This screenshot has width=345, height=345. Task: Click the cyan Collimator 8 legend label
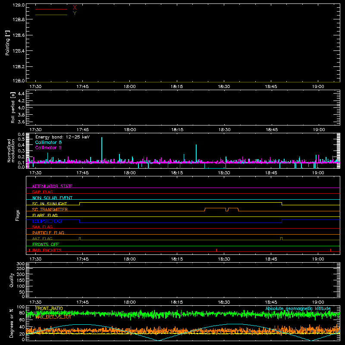48,142
